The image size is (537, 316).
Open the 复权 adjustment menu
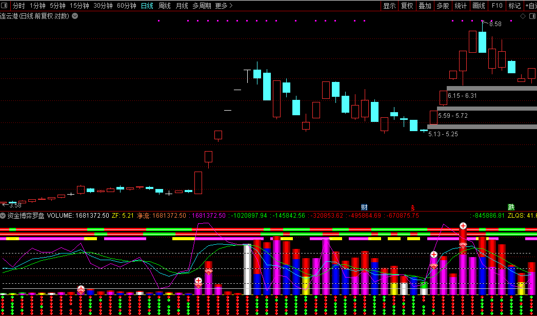coord(407,6)
